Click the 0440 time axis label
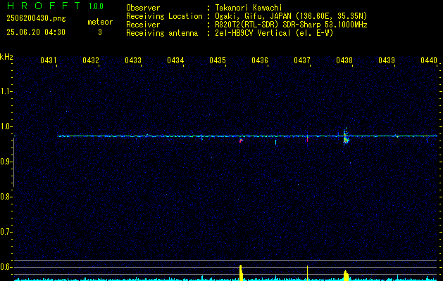The width and height of the screenshot is (443, 281). (429, 60)
